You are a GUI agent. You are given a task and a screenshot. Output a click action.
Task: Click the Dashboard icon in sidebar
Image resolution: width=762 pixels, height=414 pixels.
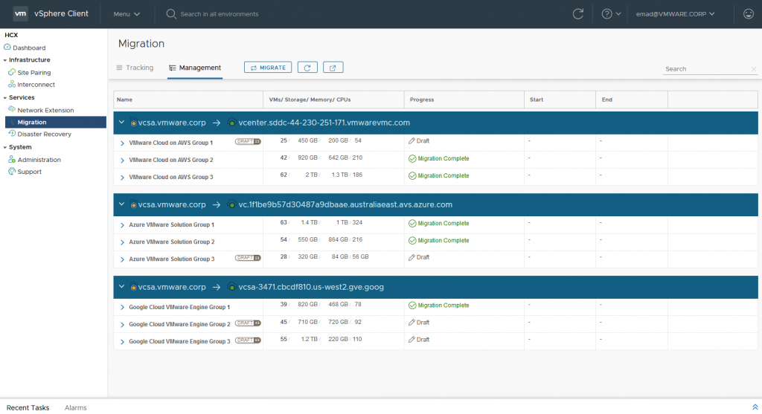7,47
